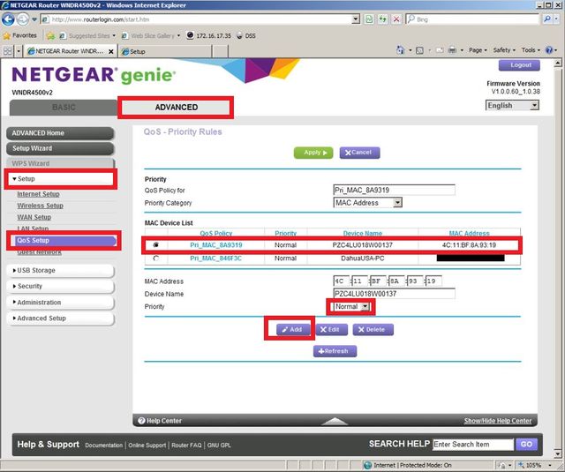The image size is (565, 472).
Task: Click the Cancel button
Action: coord(359,153)
